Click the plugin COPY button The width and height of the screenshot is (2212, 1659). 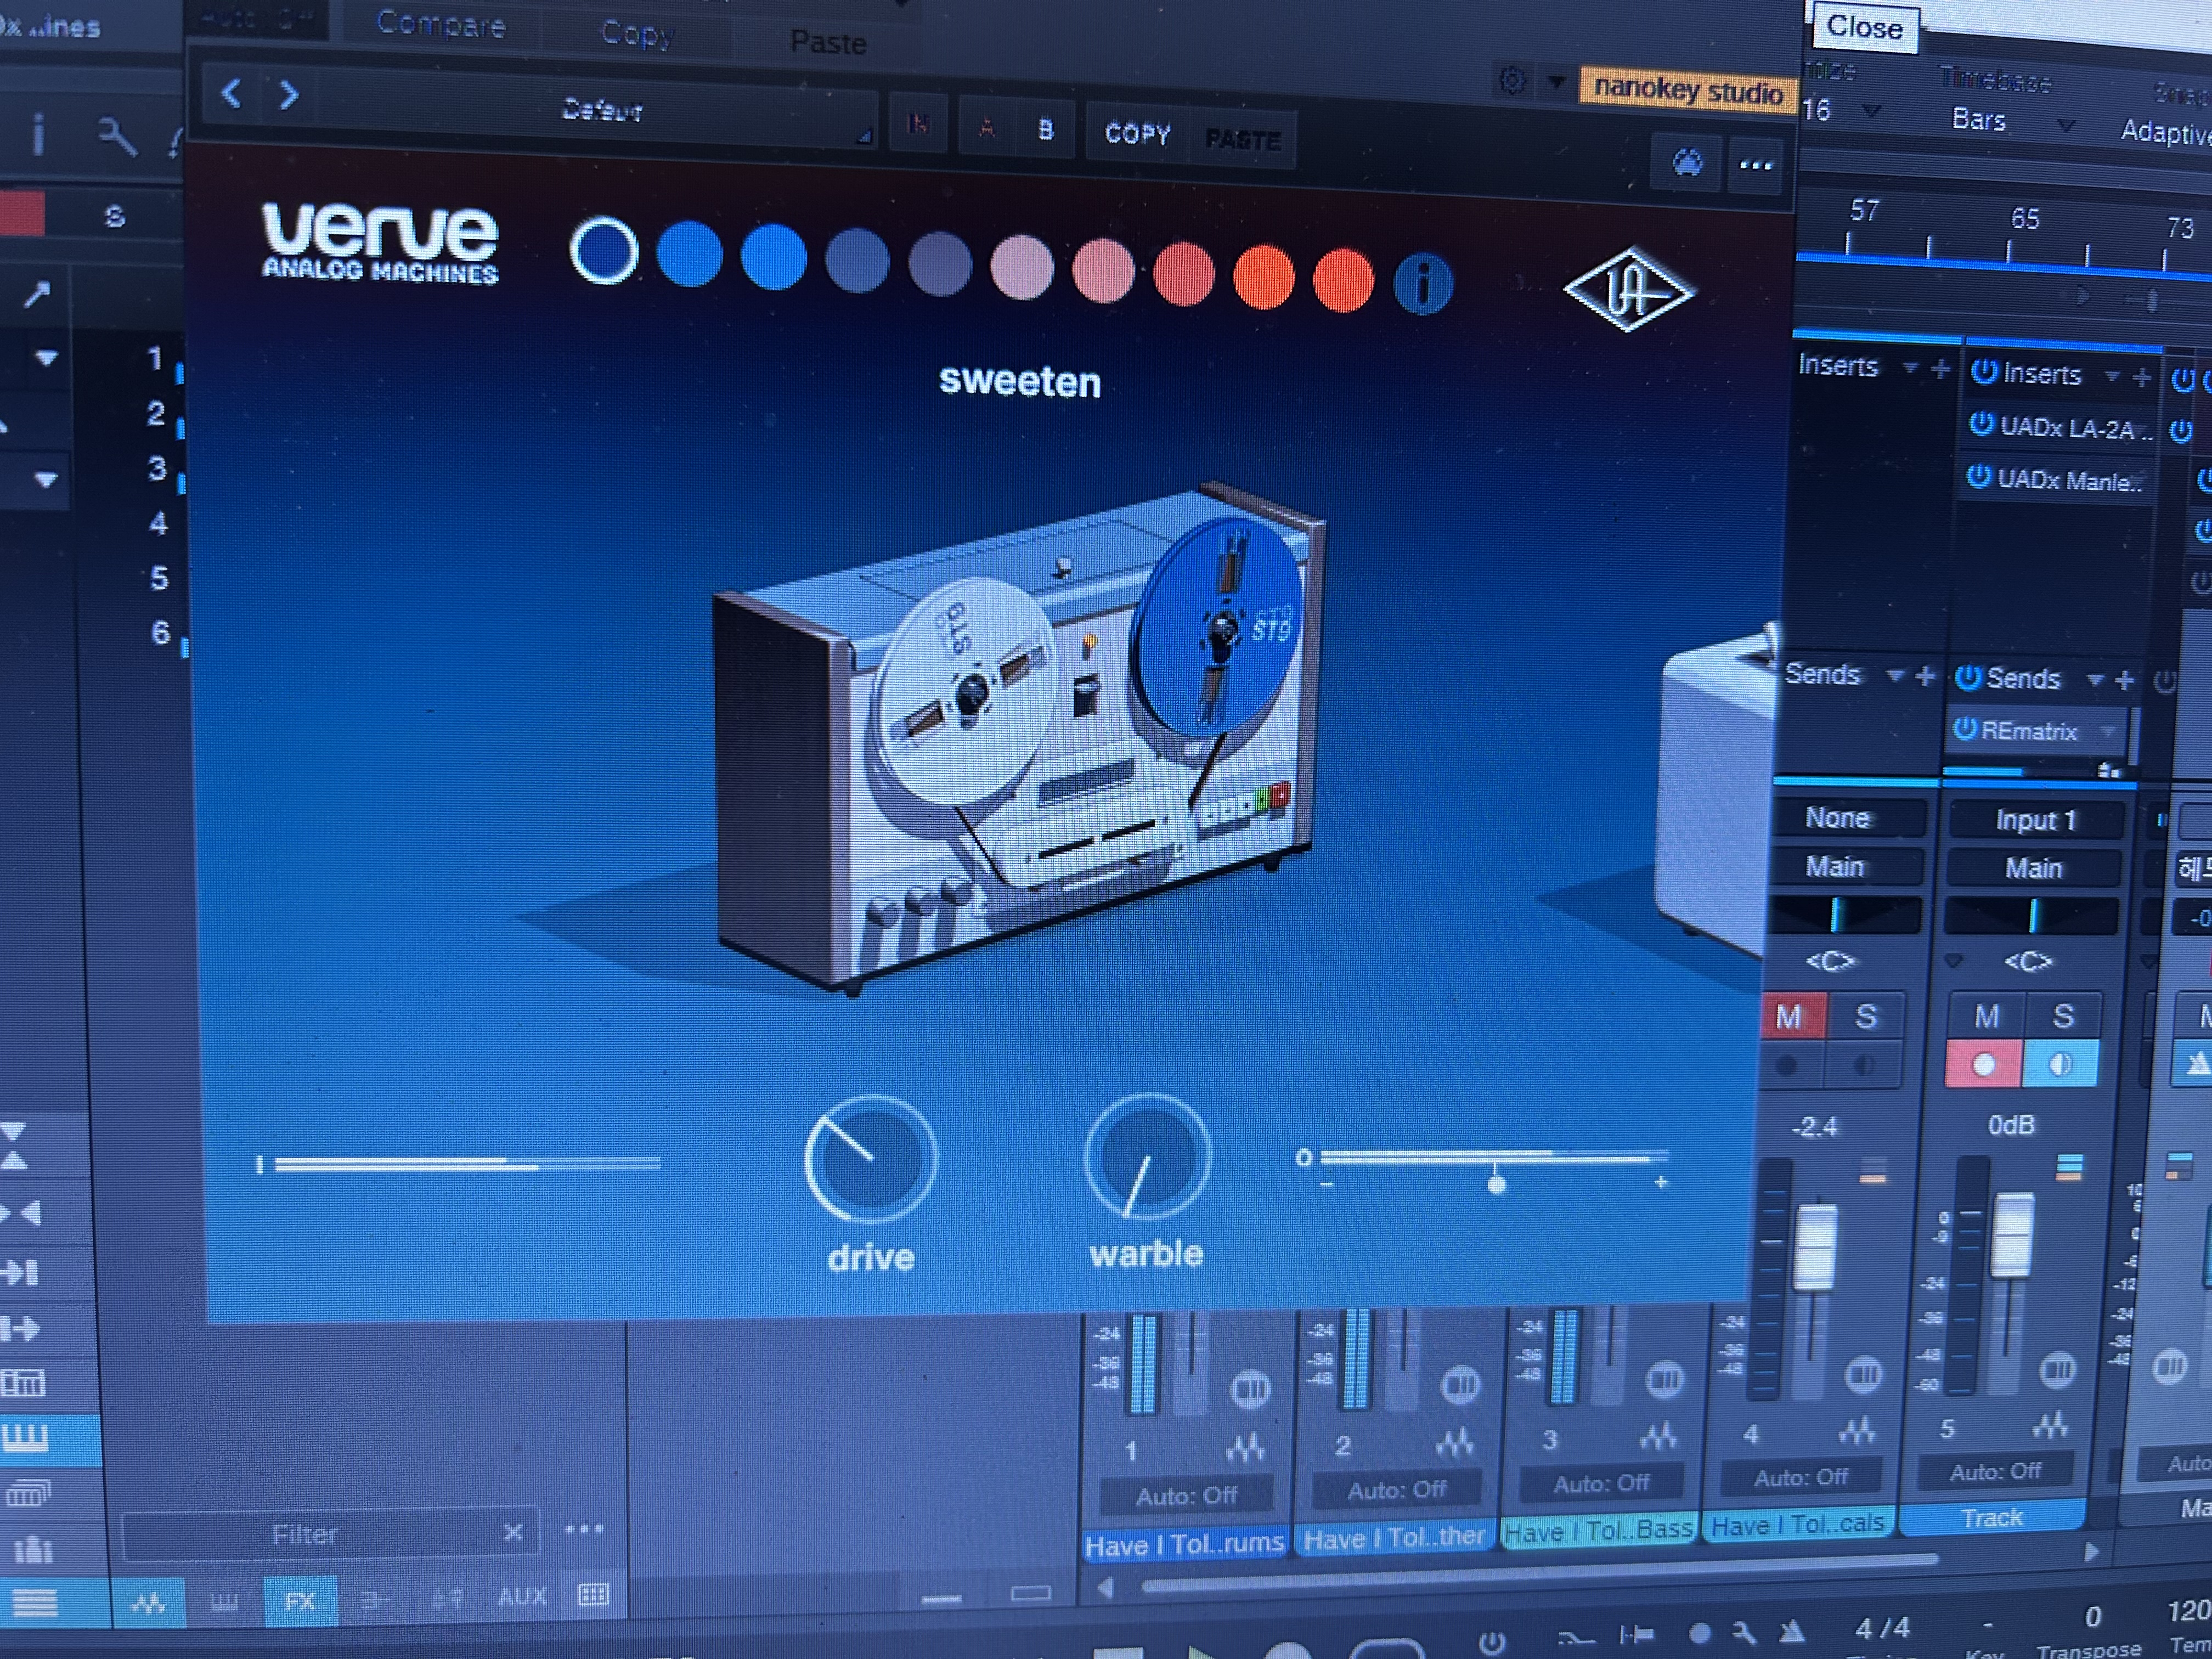coord(1137,133)
